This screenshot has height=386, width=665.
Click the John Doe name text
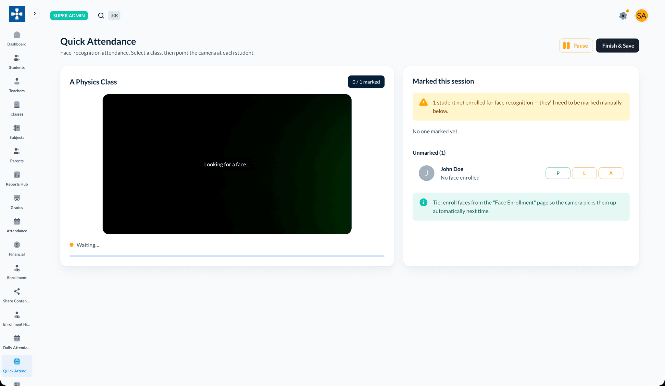click(452, 169)
